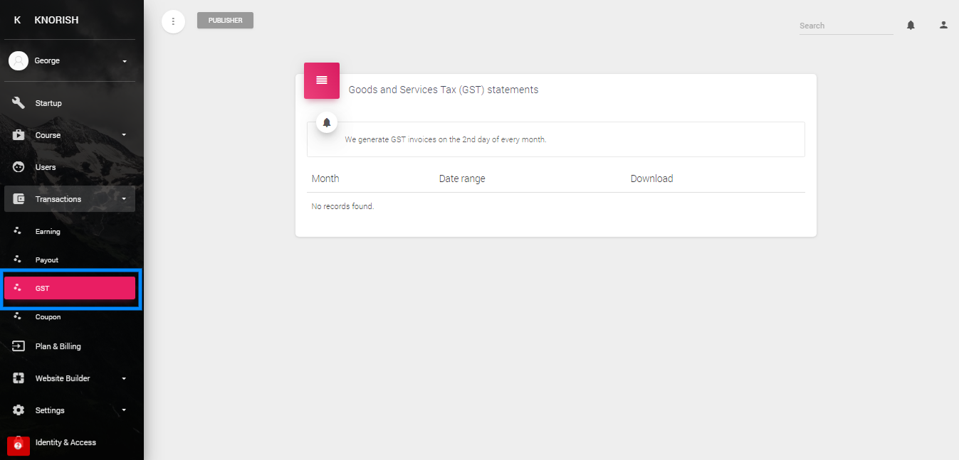Screen dimensions: 959x460
Task: Click the Payout bullet icon
Action: [x=18, y=260]
